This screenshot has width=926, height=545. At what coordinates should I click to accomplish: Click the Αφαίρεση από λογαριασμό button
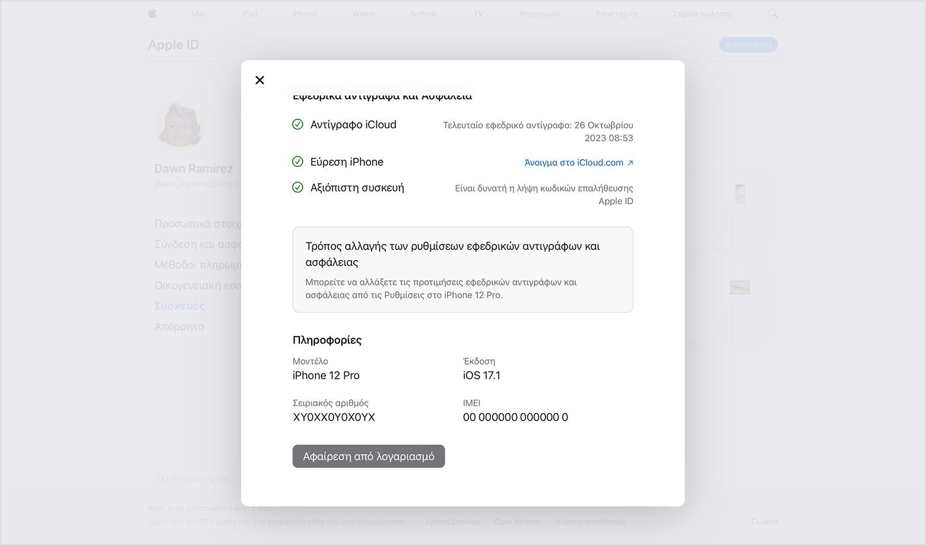369,457
